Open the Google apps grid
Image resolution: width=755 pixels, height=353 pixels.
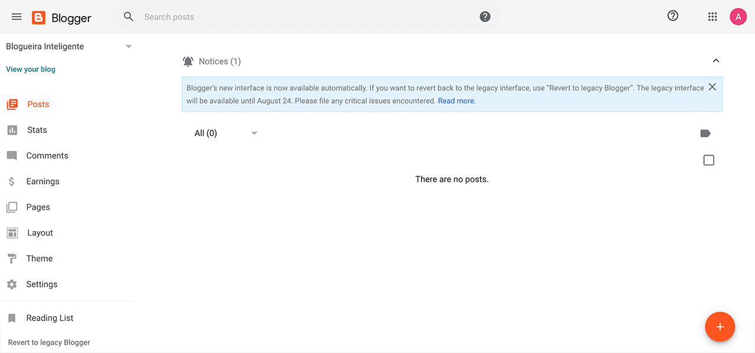(x=712, y=17)
